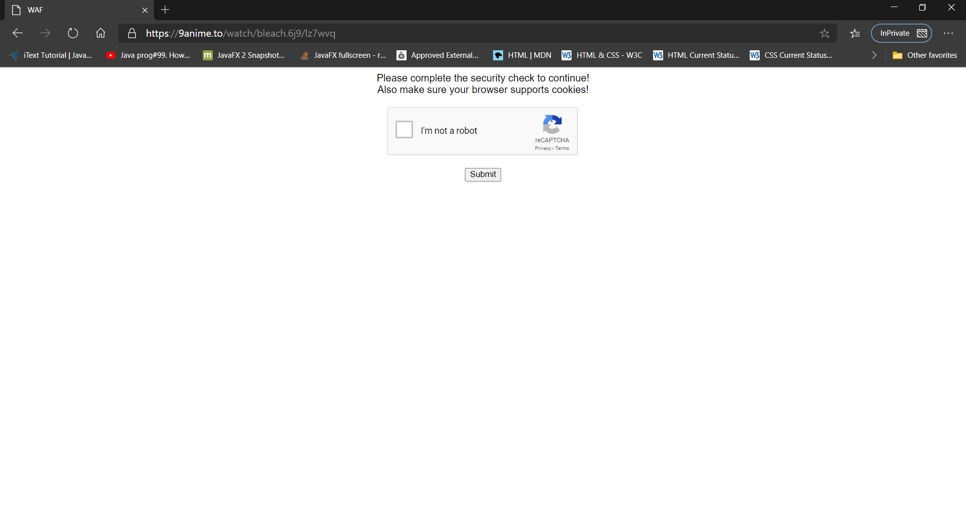966x518 pixels.
Task: Click the InPrivate indicator button
Action: [902, 33]
